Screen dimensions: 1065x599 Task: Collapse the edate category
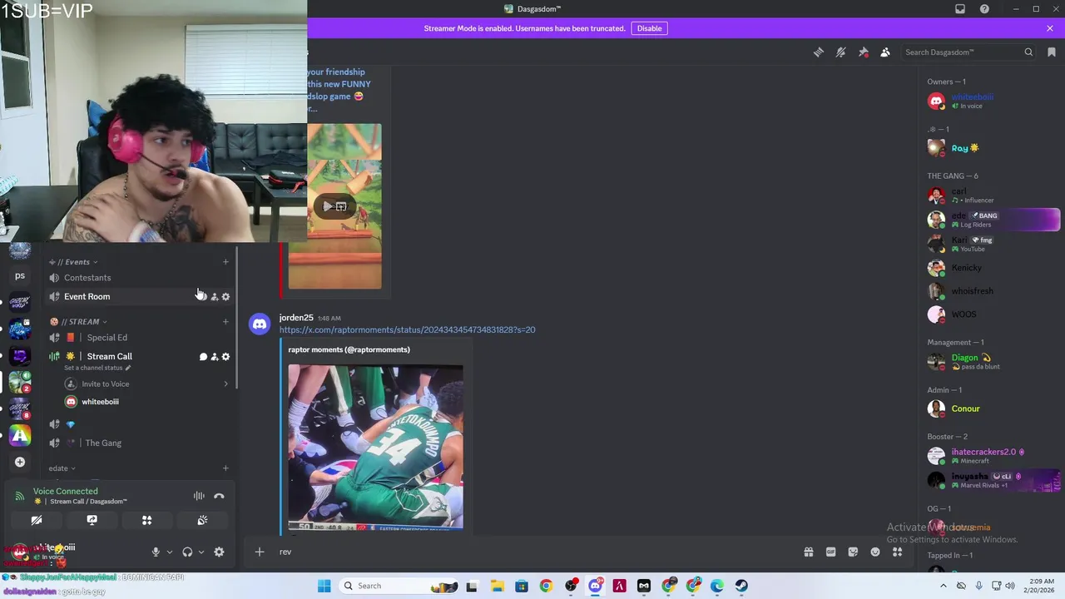pyautogui.click(x=62, y=468)
